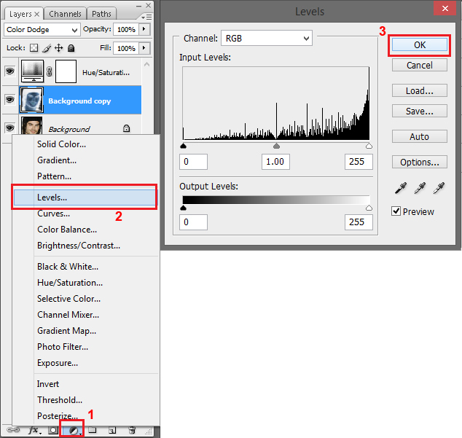
Task: Expand the Opacity slider arrow
Action: pos(144,30)
